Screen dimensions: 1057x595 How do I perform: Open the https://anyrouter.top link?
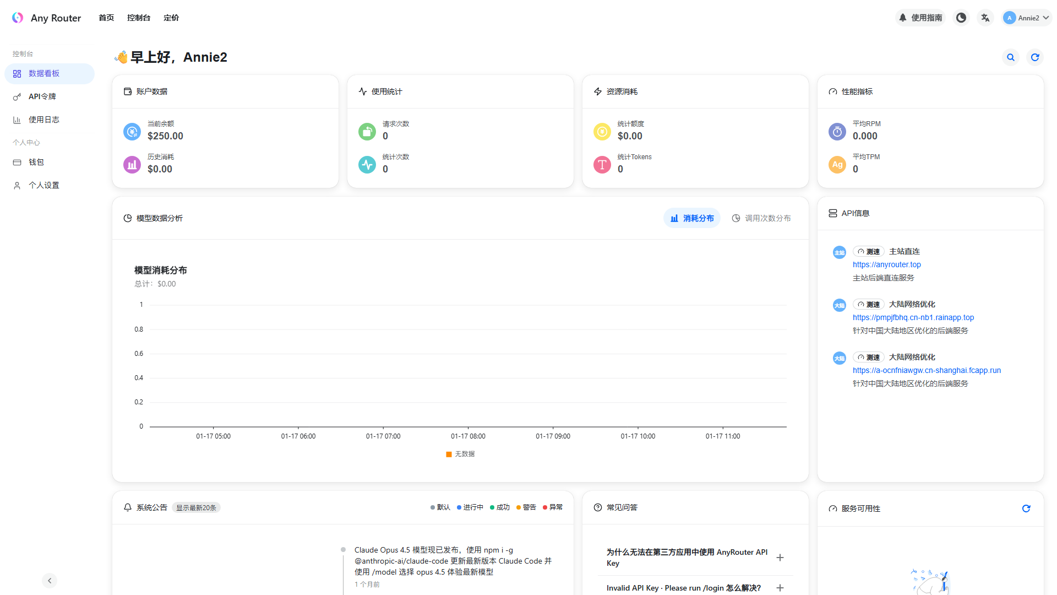click(x=886, y=264)
